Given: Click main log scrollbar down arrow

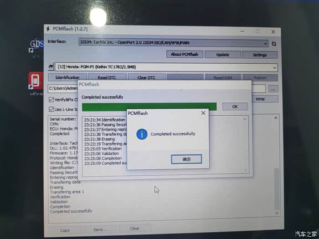Looking at the screenshot, I should click(277, 213).
